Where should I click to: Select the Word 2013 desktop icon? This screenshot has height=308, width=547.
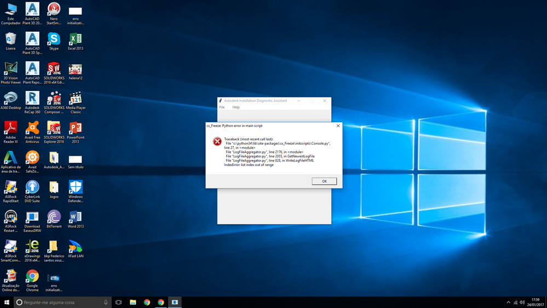coord(76,220)
